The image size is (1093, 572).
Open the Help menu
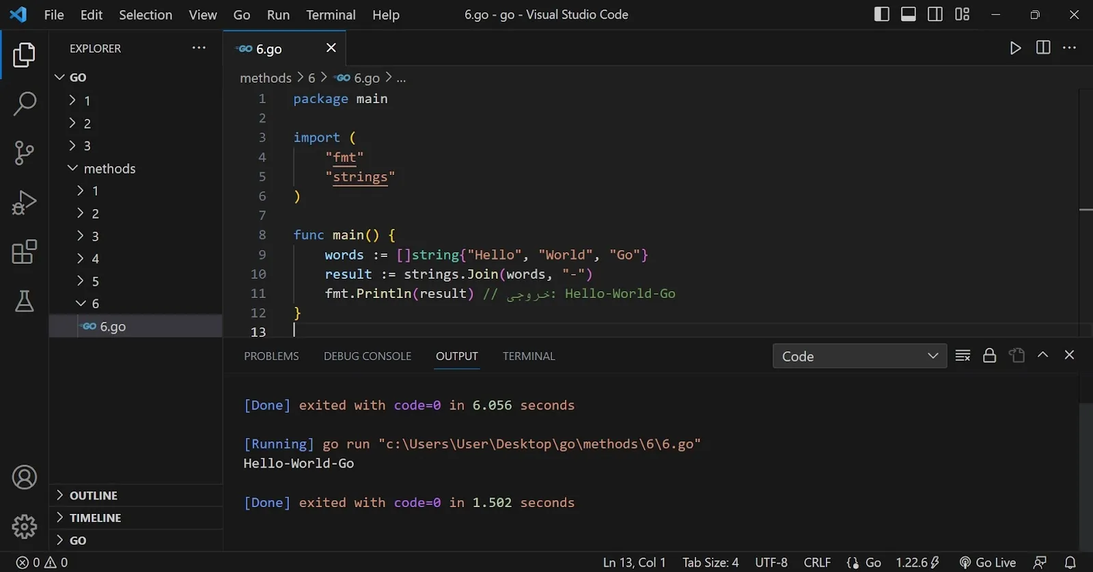(386, 15)
